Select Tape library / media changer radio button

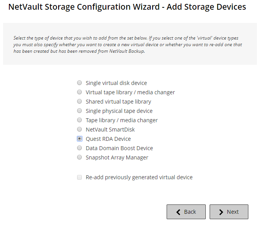coord(79,120)
